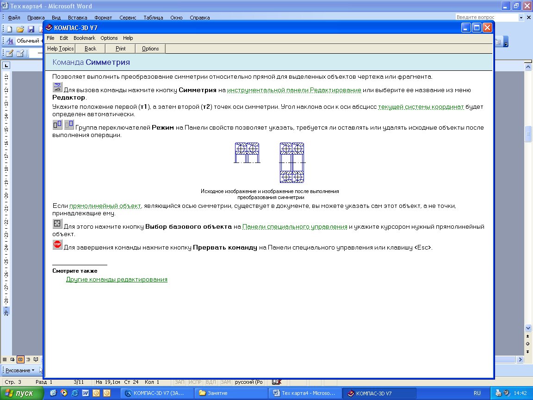Click the Print button in help
533x400 pixels.
click(x=121, y=49)
